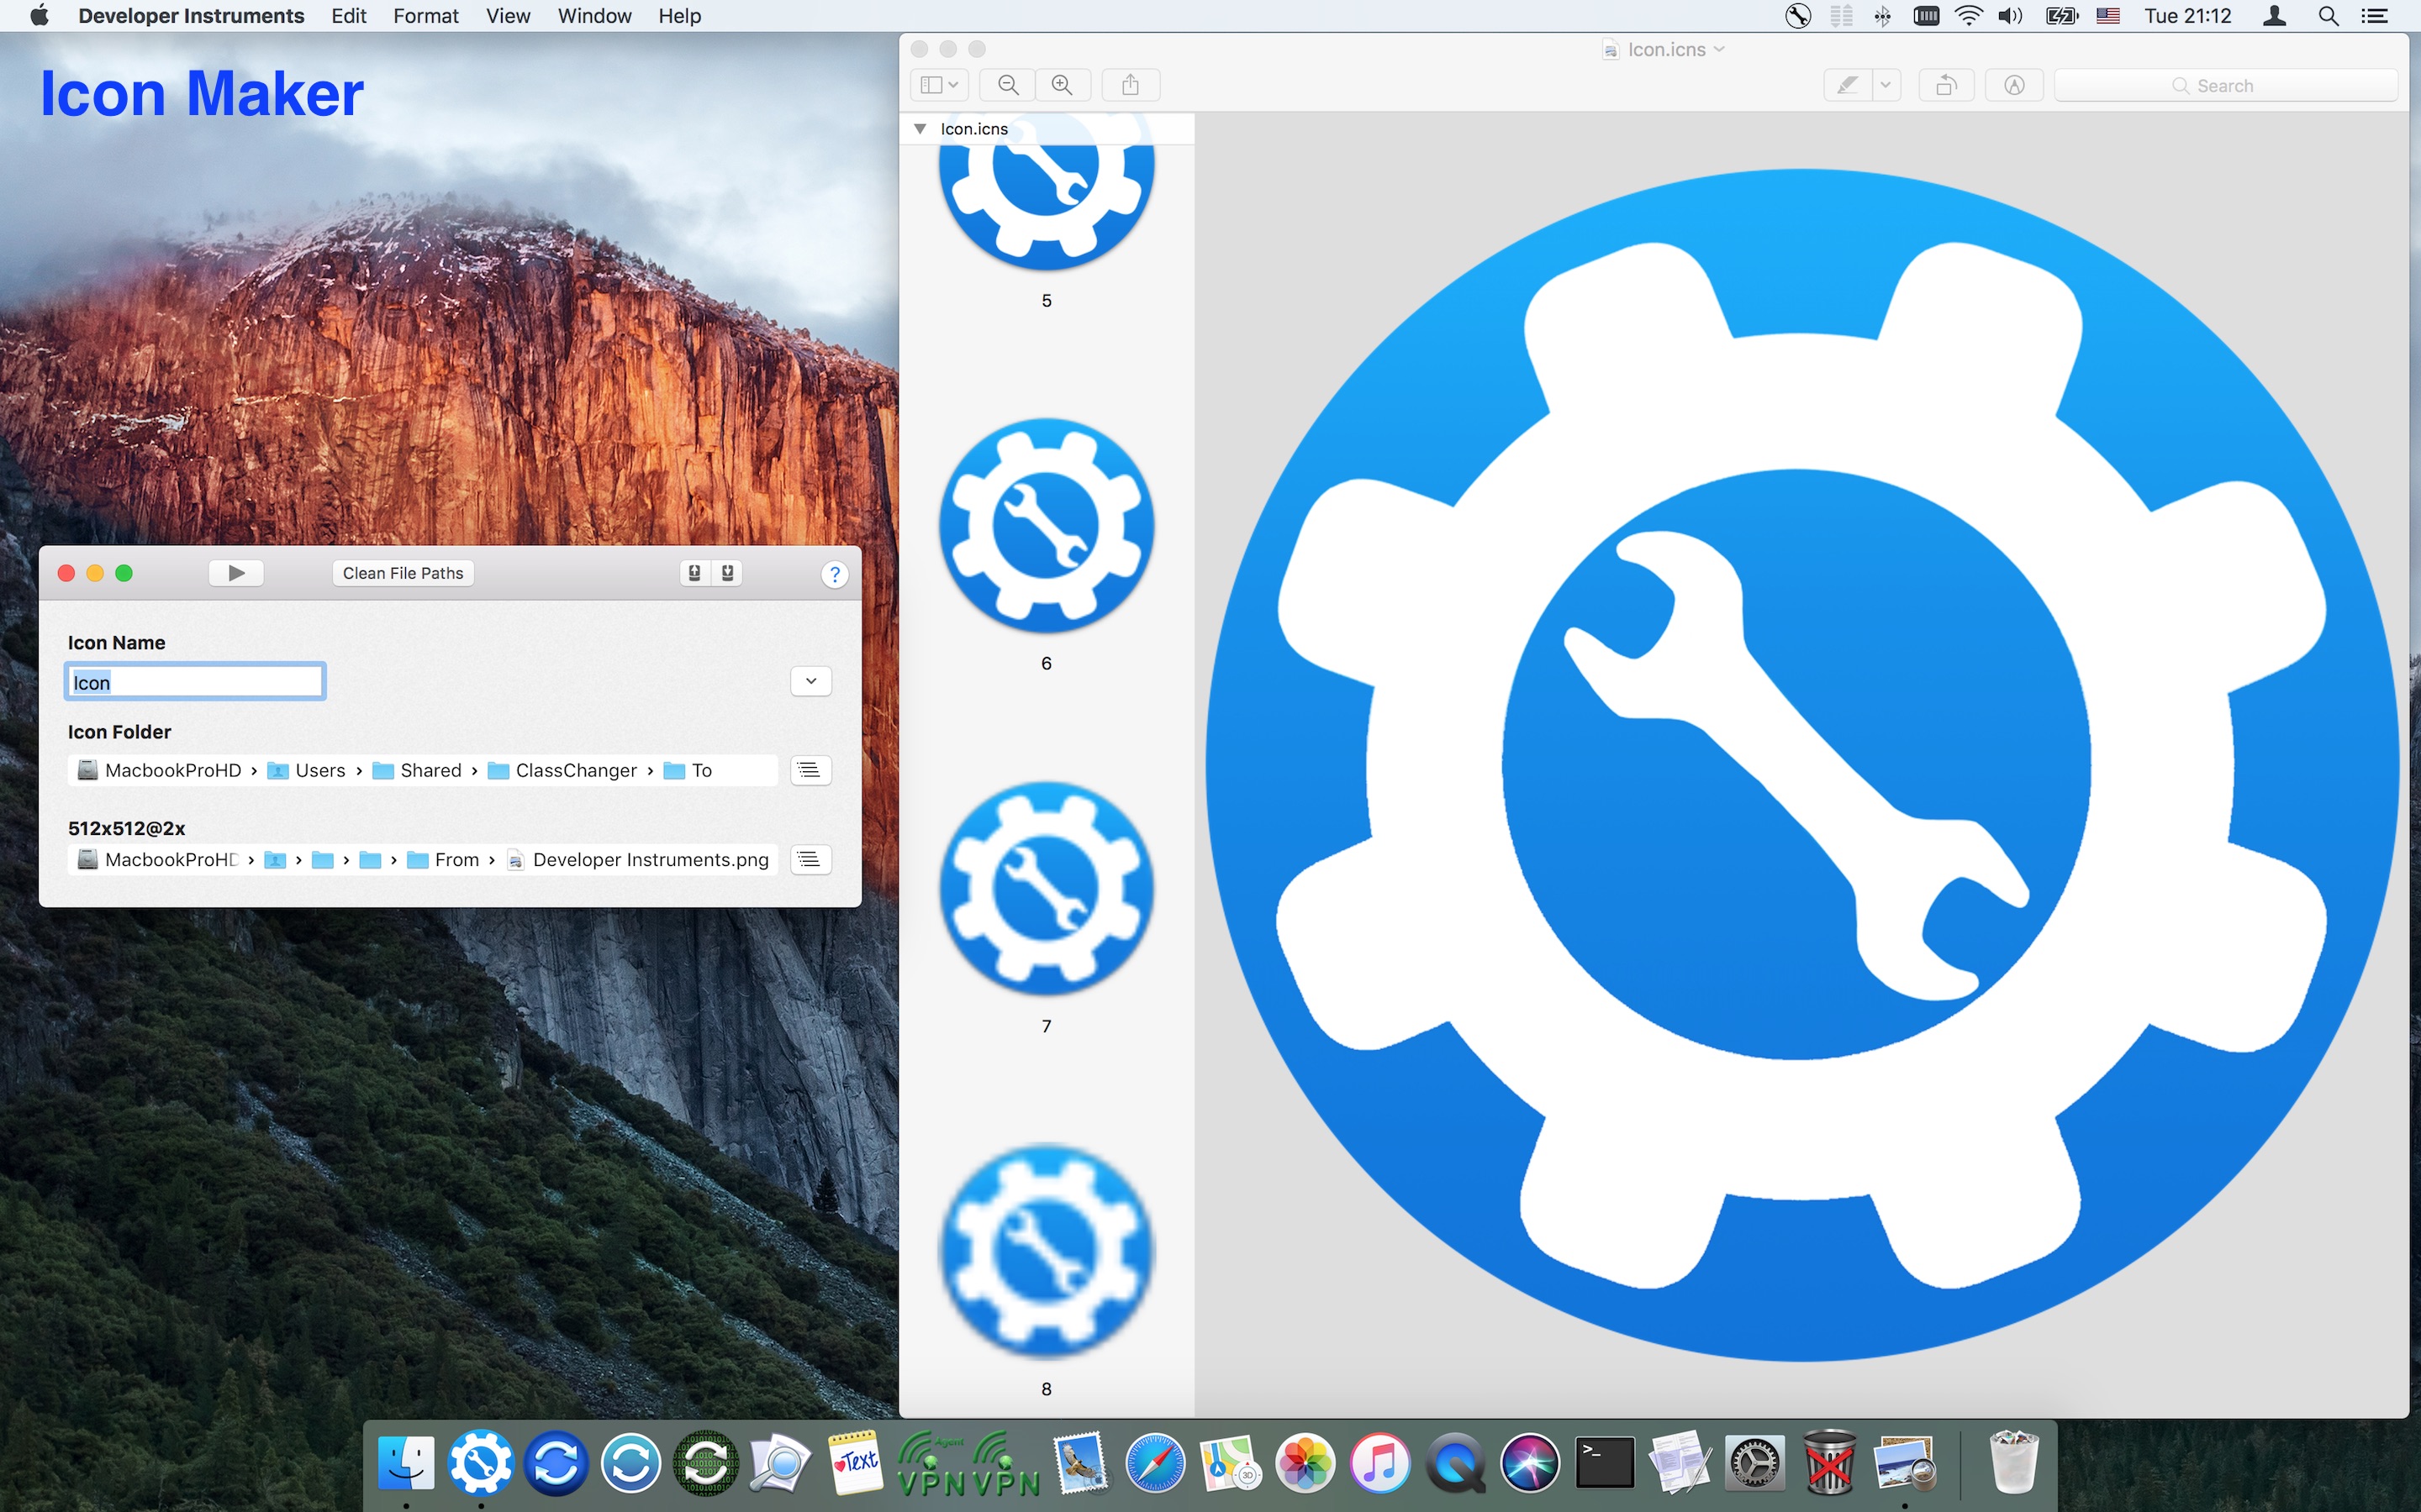Image resolution: width=2421 pixels, height=1512 pixels.
Task: Click the Share button in Preview toolbar
Action: click(1131, 85)
